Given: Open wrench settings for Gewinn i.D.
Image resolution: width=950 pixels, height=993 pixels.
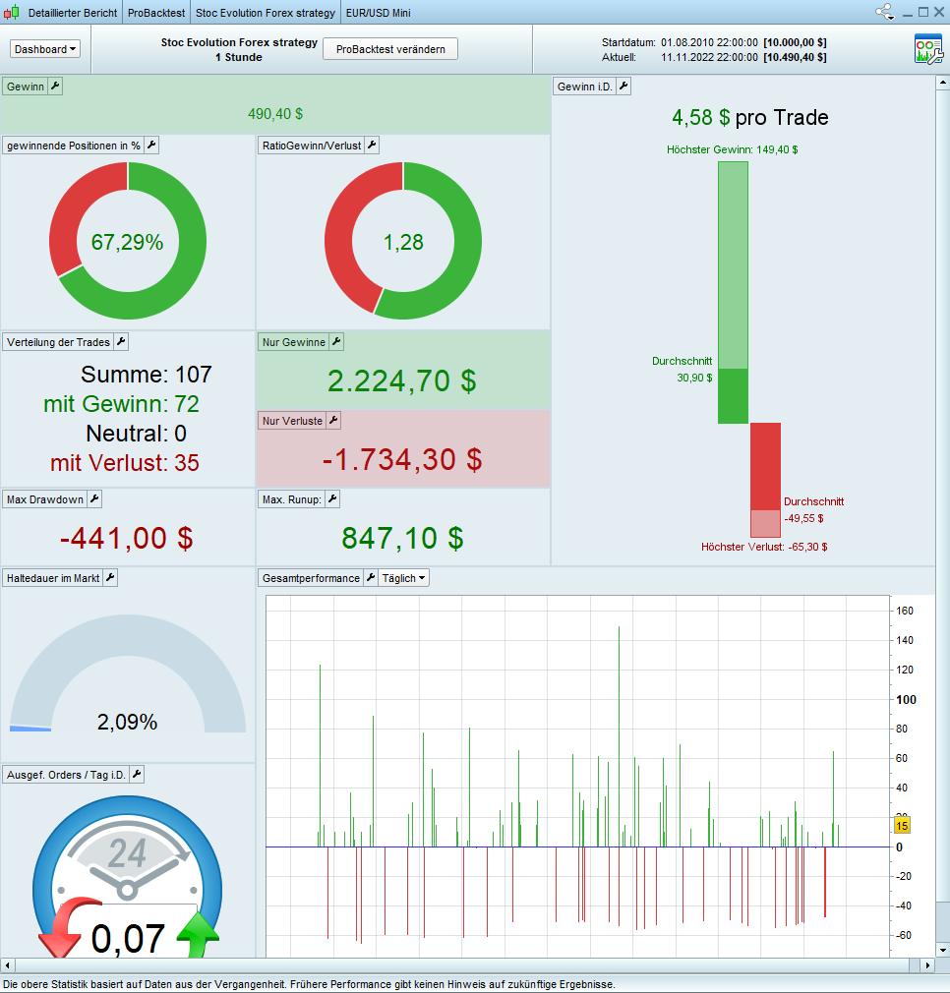Looking at the screenshot, I should pyautogui.click(x=623, y=87).
